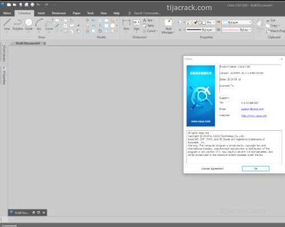
Task: Close the CAXA about dialog
Action: pyautogui.click(x=282, y=59)
